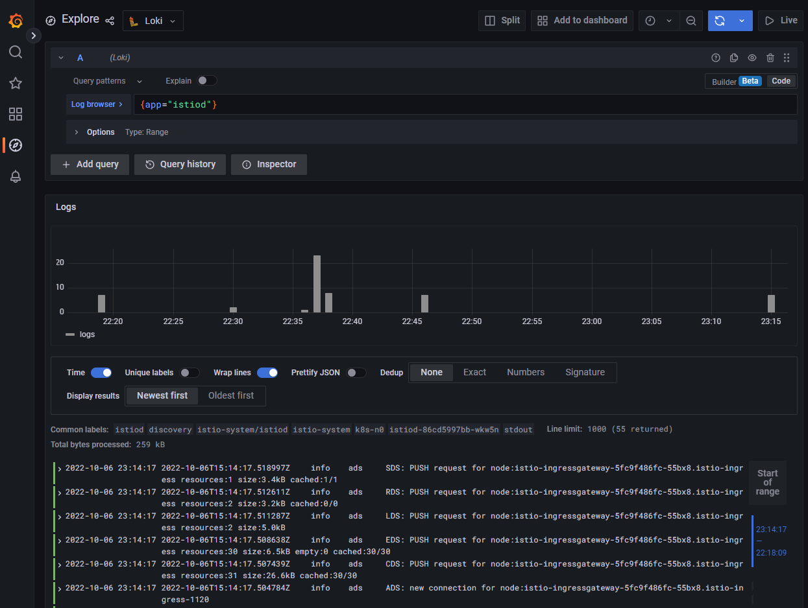Screen dimensions: 808x608
Task: Switch to Oldest first ordering
Action: pyautogui.click(x=231, y=396)
